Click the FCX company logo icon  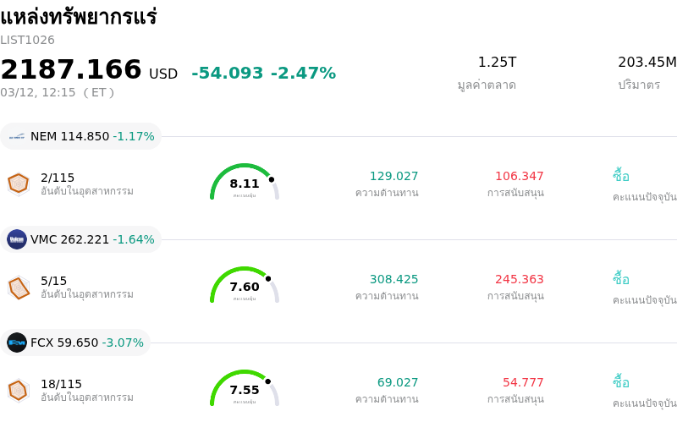click(x=17, y=343)
